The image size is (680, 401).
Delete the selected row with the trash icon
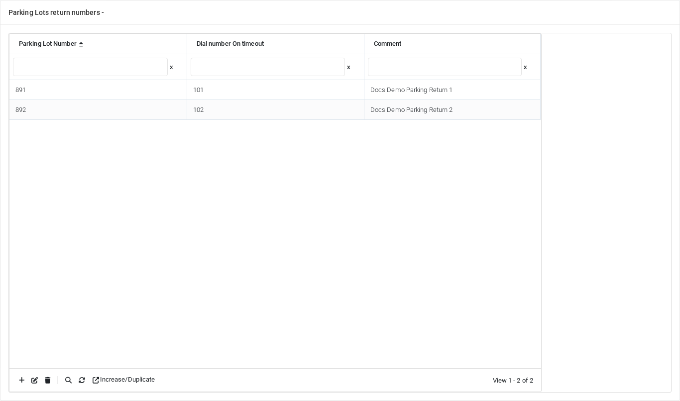tap(48, 380)
